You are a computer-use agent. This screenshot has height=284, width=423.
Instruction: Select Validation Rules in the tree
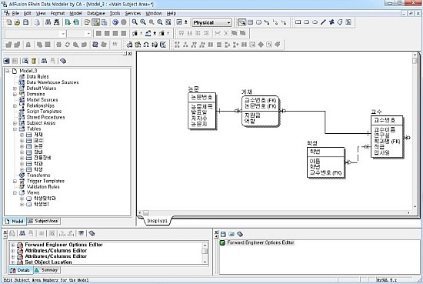click(x=43, y=187)
